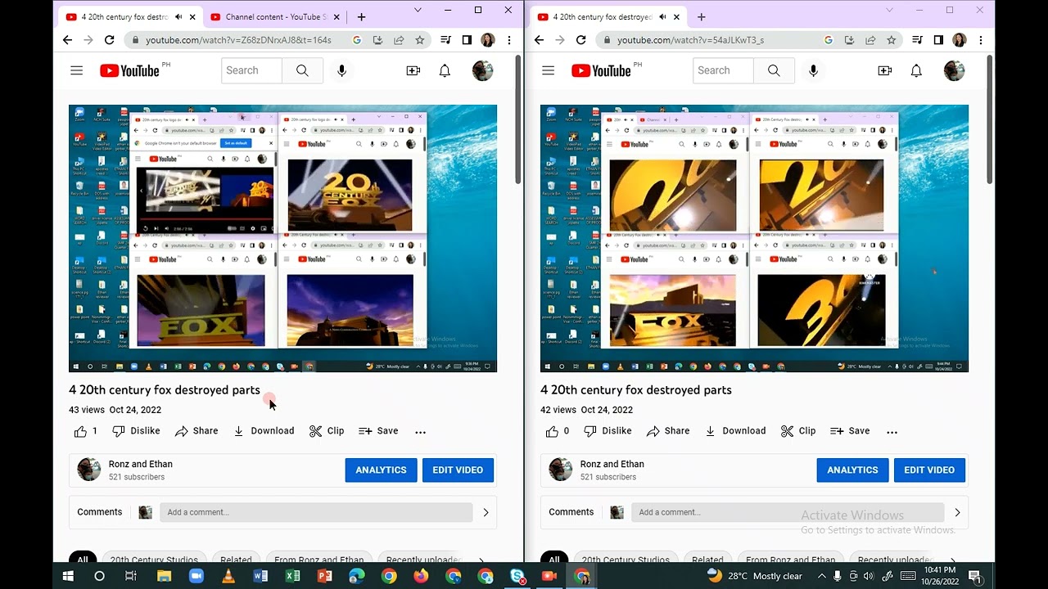The width and height of the screenshot is (1048, 589).
Task: Open Create video menu in left window
Action: [x=413, y=71]
